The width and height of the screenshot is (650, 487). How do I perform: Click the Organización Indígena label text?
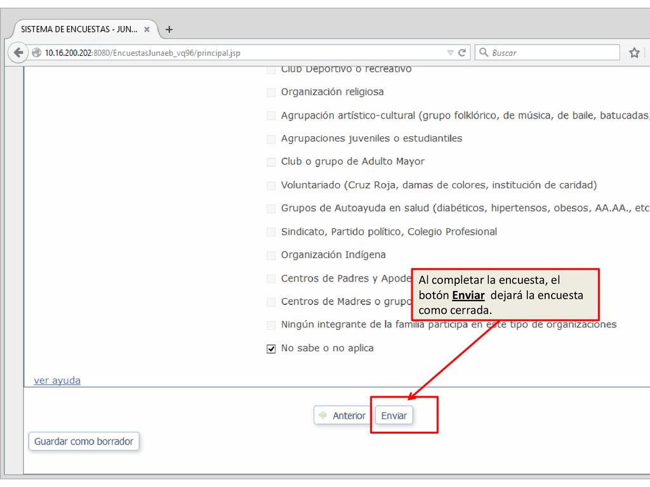333,255
